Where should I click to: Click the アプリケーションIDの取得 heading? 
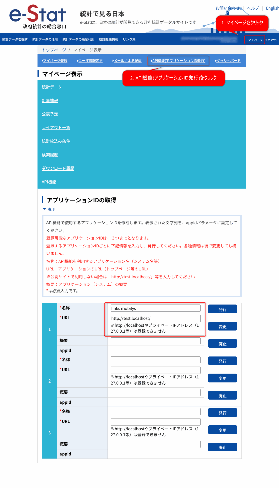82,200
